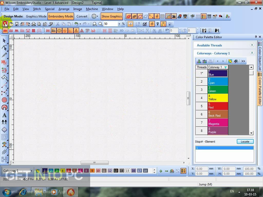Open the File menu
The width and height of the screenshot is (263, 197).
click(x=7, y=9)
